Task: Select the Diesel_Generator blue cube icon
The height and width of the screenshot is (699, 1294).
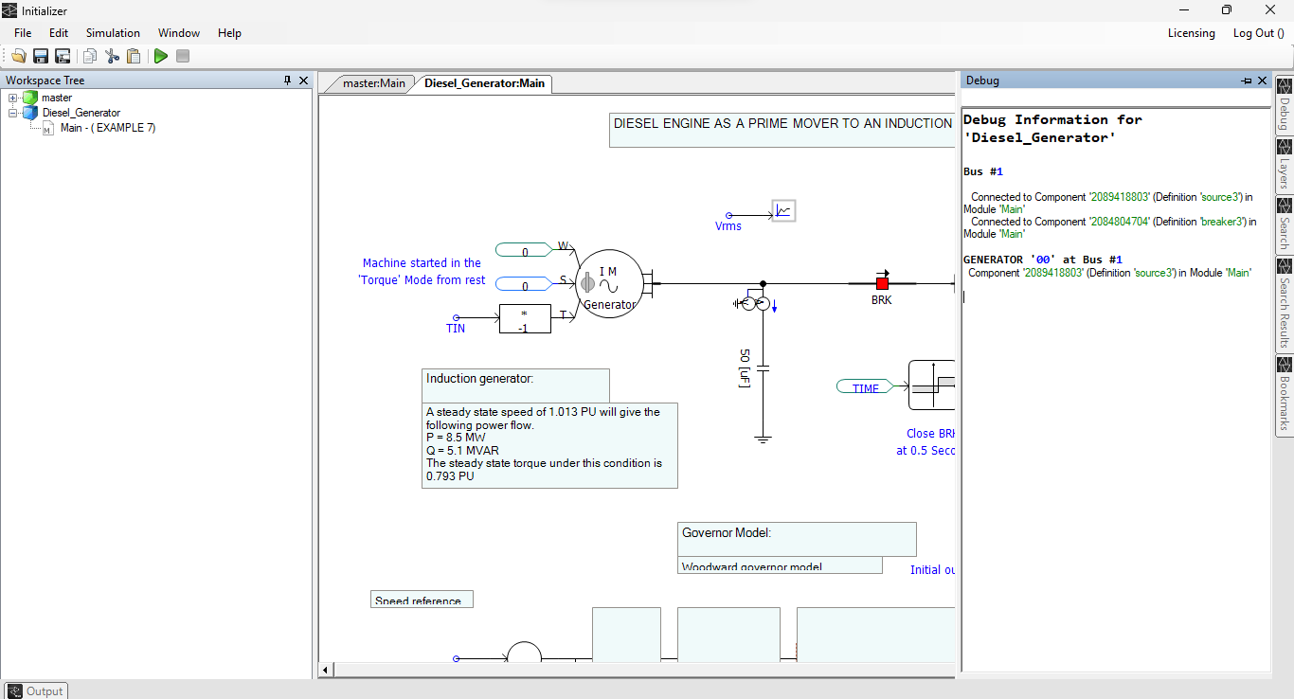Action: [x=30, y=113]
